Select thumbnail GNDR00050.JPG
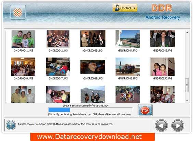The height and width of the screenshot is (141, 193). (x=162, y=67)
